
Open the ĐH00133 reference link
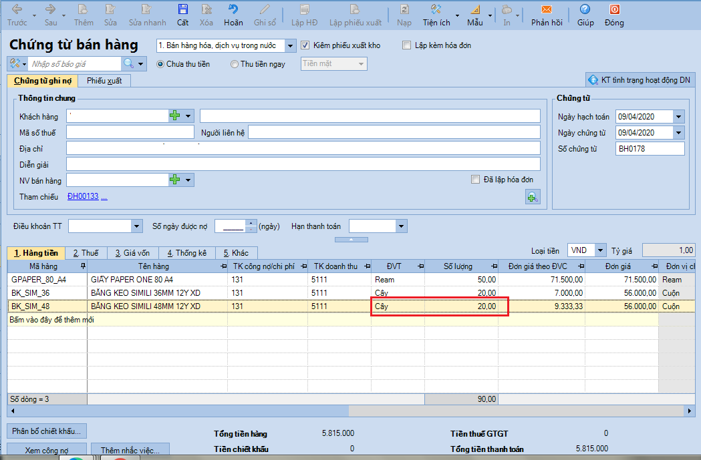coord(83,196)
